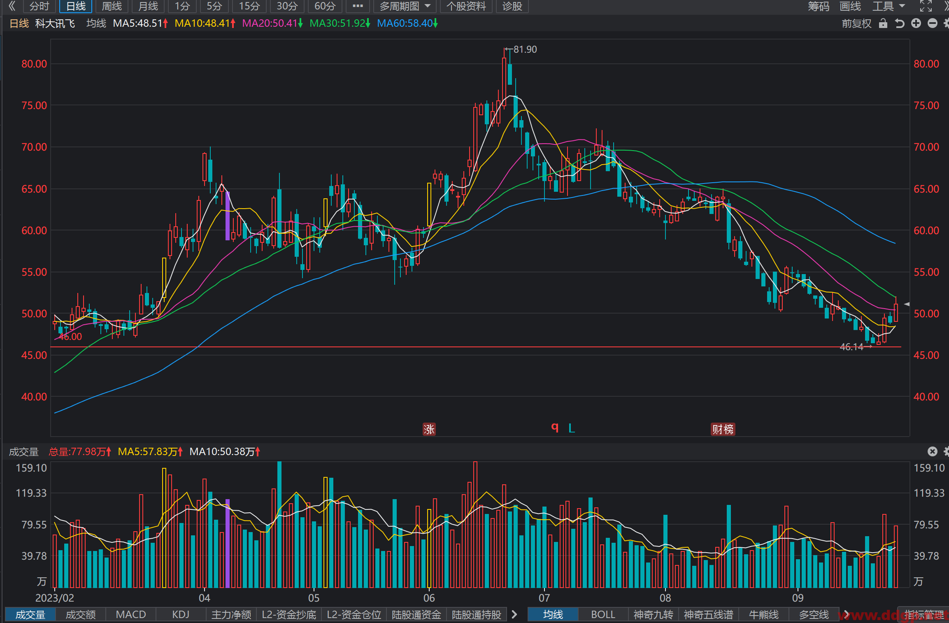Click the undo arrow icon

900,23
